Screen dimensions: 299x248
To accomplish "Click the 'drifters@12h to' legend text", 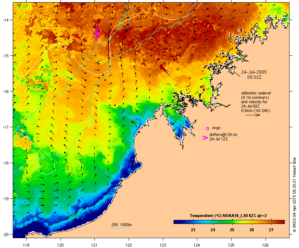I will pyautogui.click(x=223, y=135).
